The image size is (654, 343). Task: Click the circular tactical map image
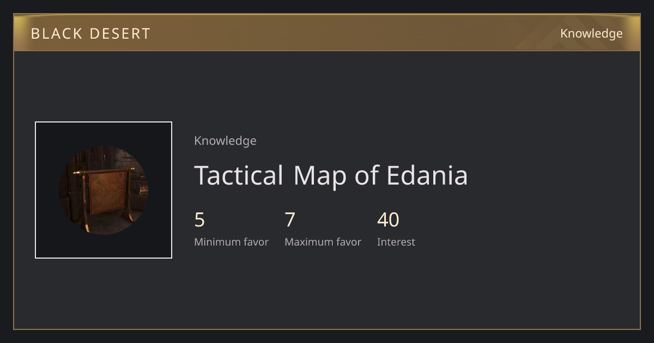pyautogui.click(x=104, y=190)
